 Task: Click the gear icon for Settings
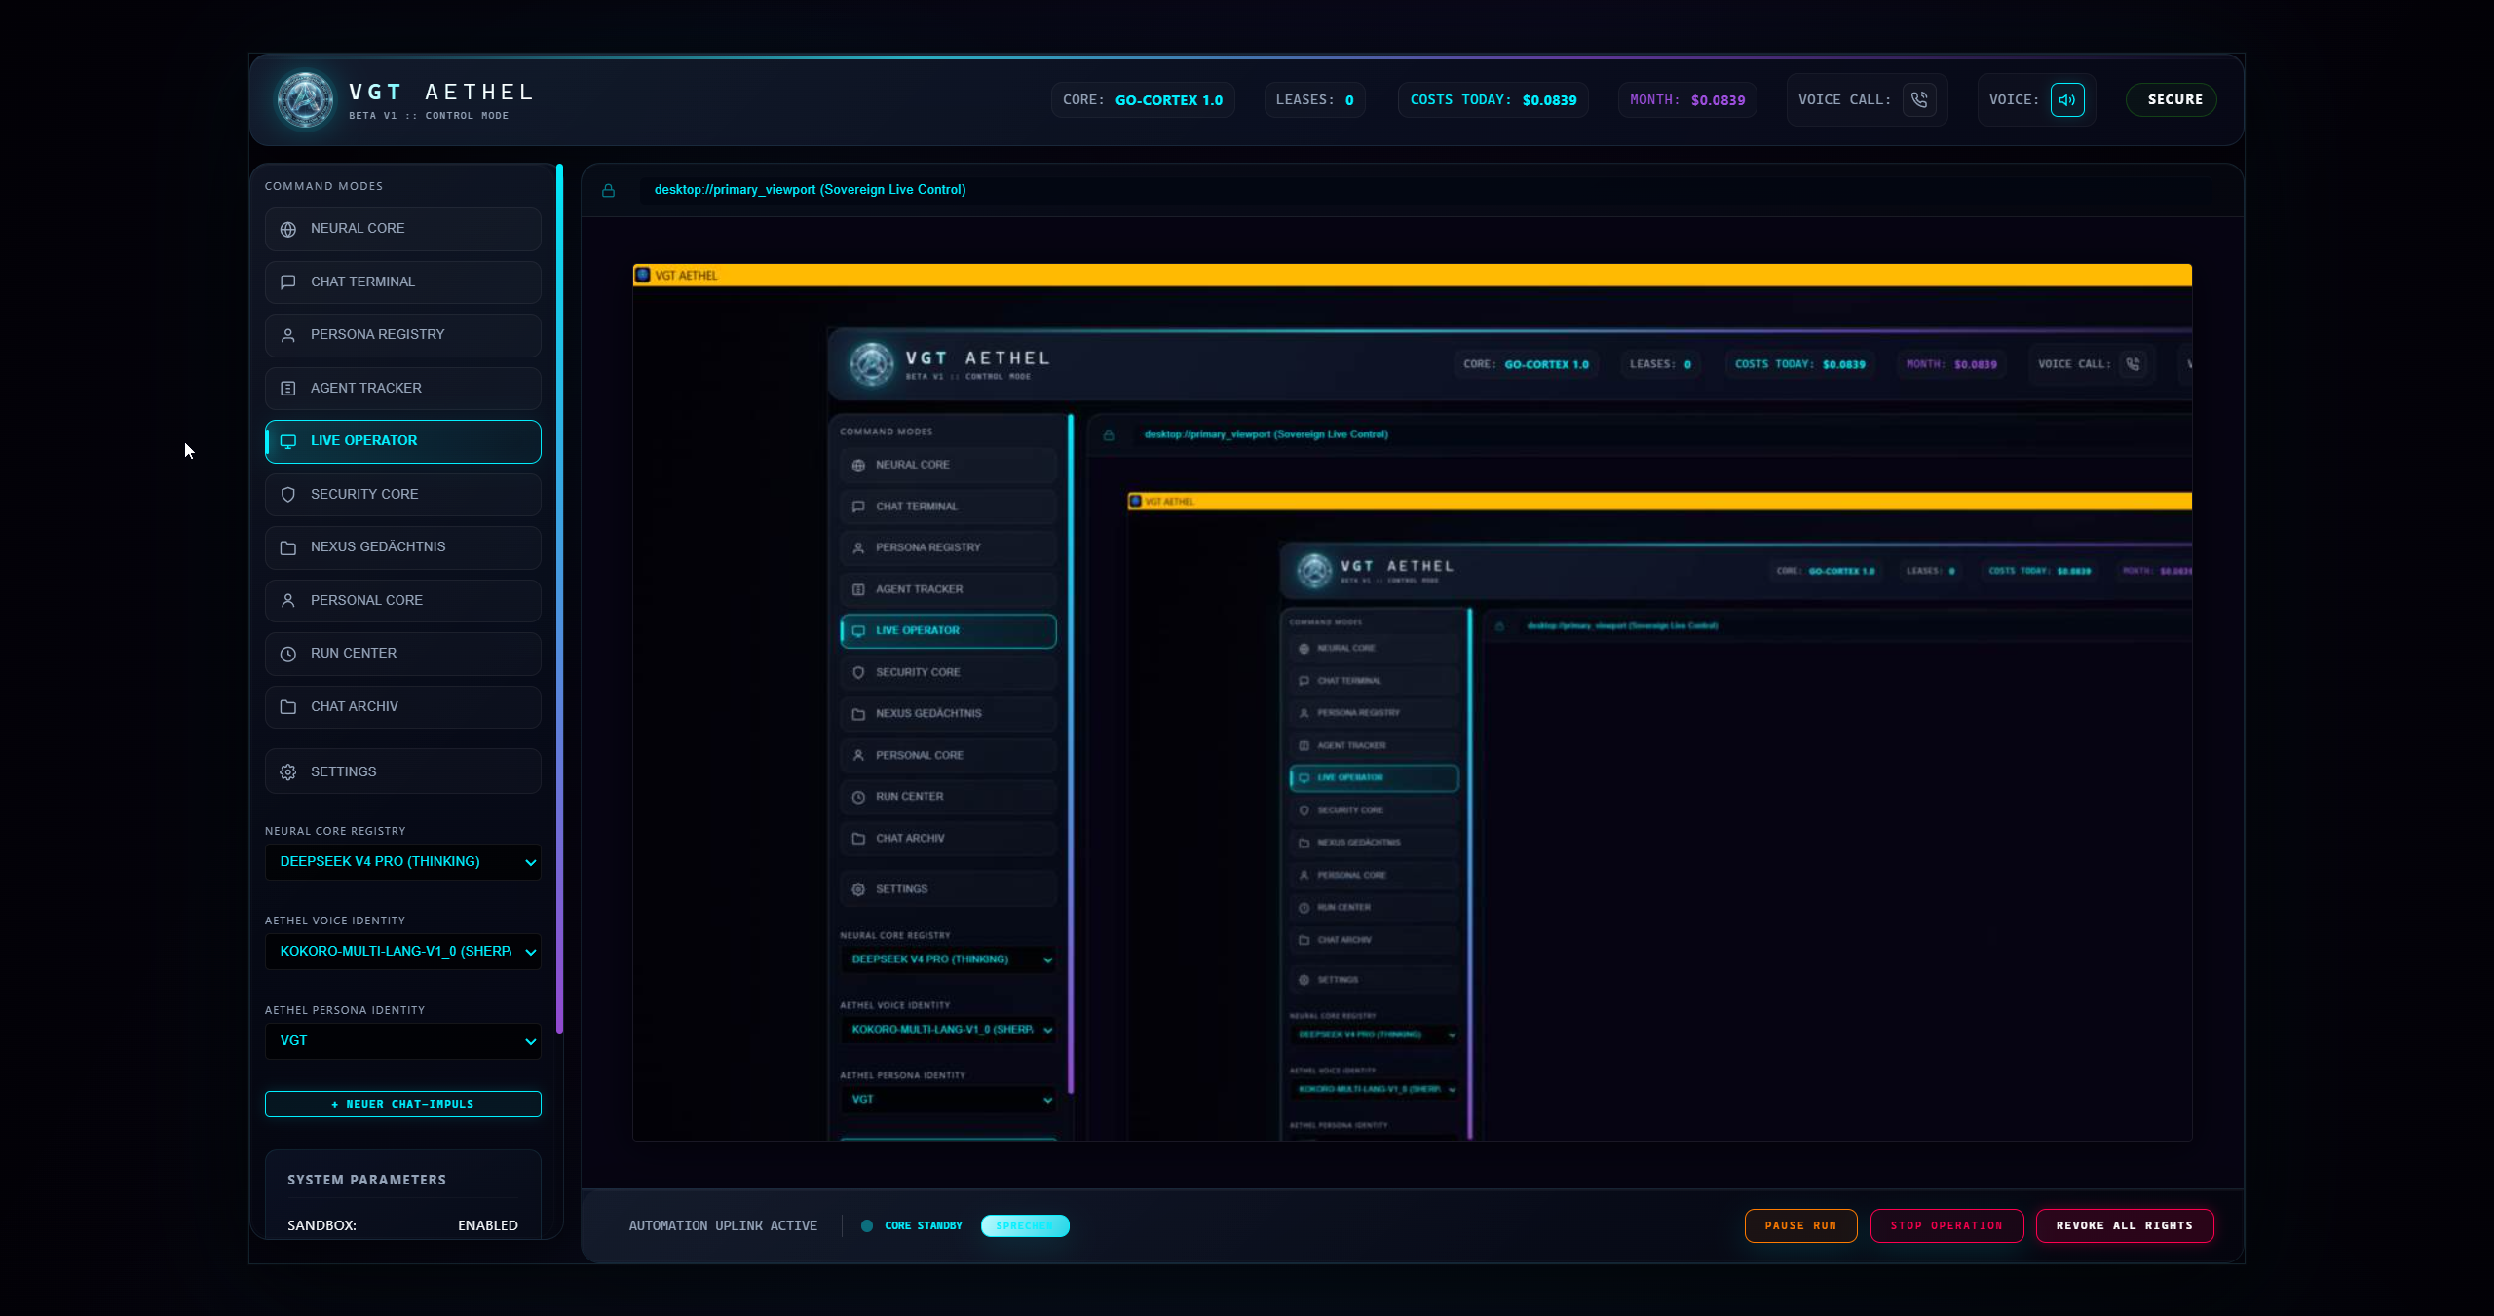tap(288, 772)
